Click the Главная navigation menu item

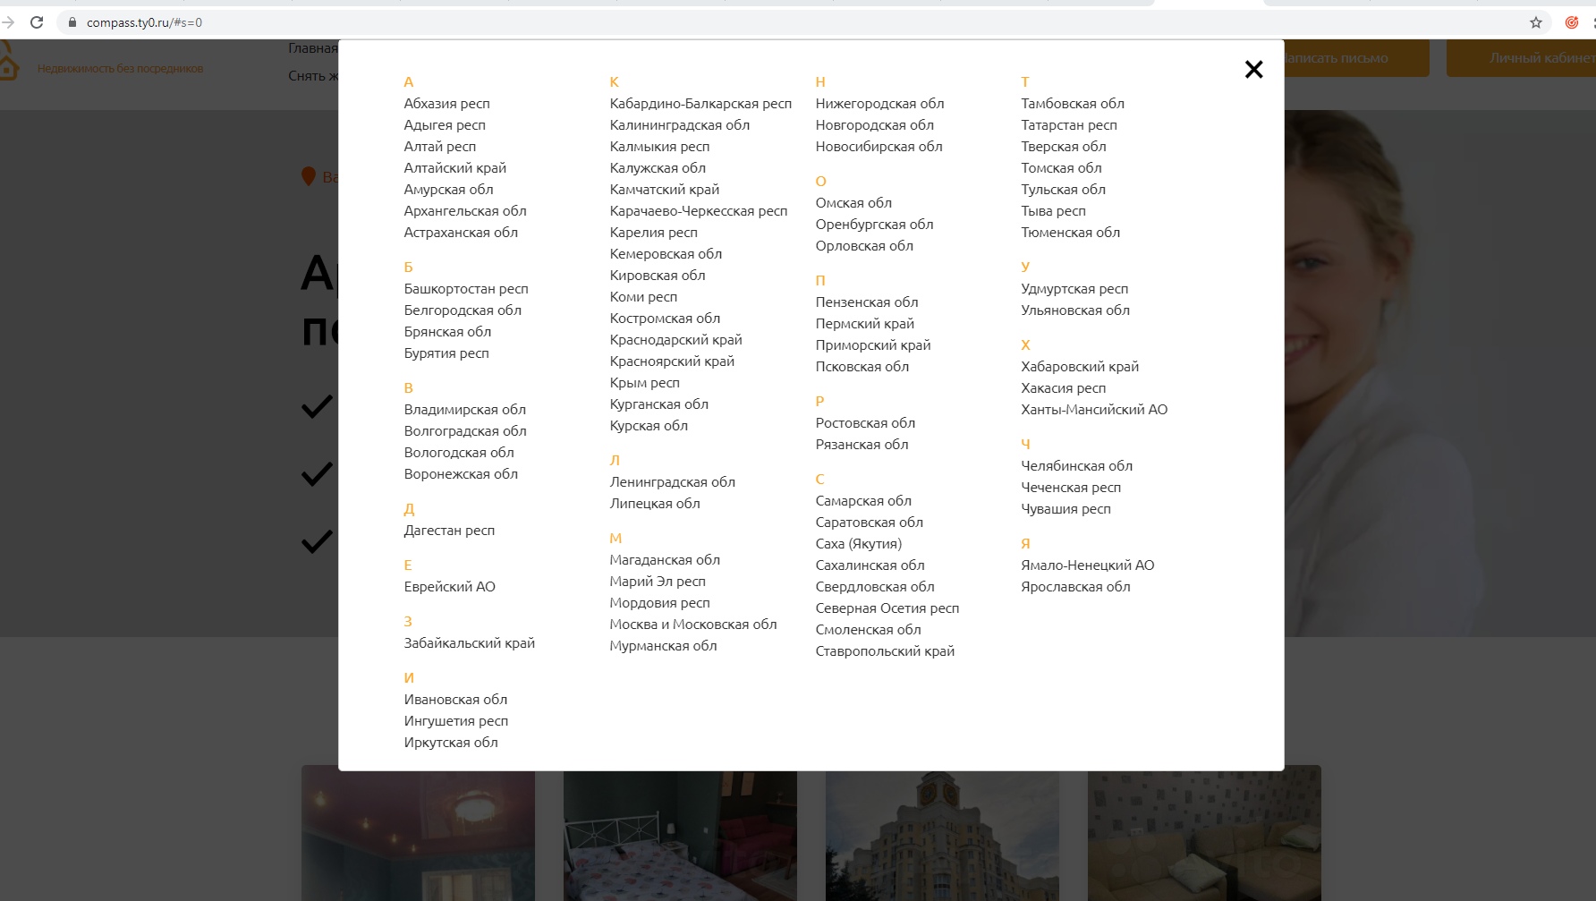click(313, 48)
